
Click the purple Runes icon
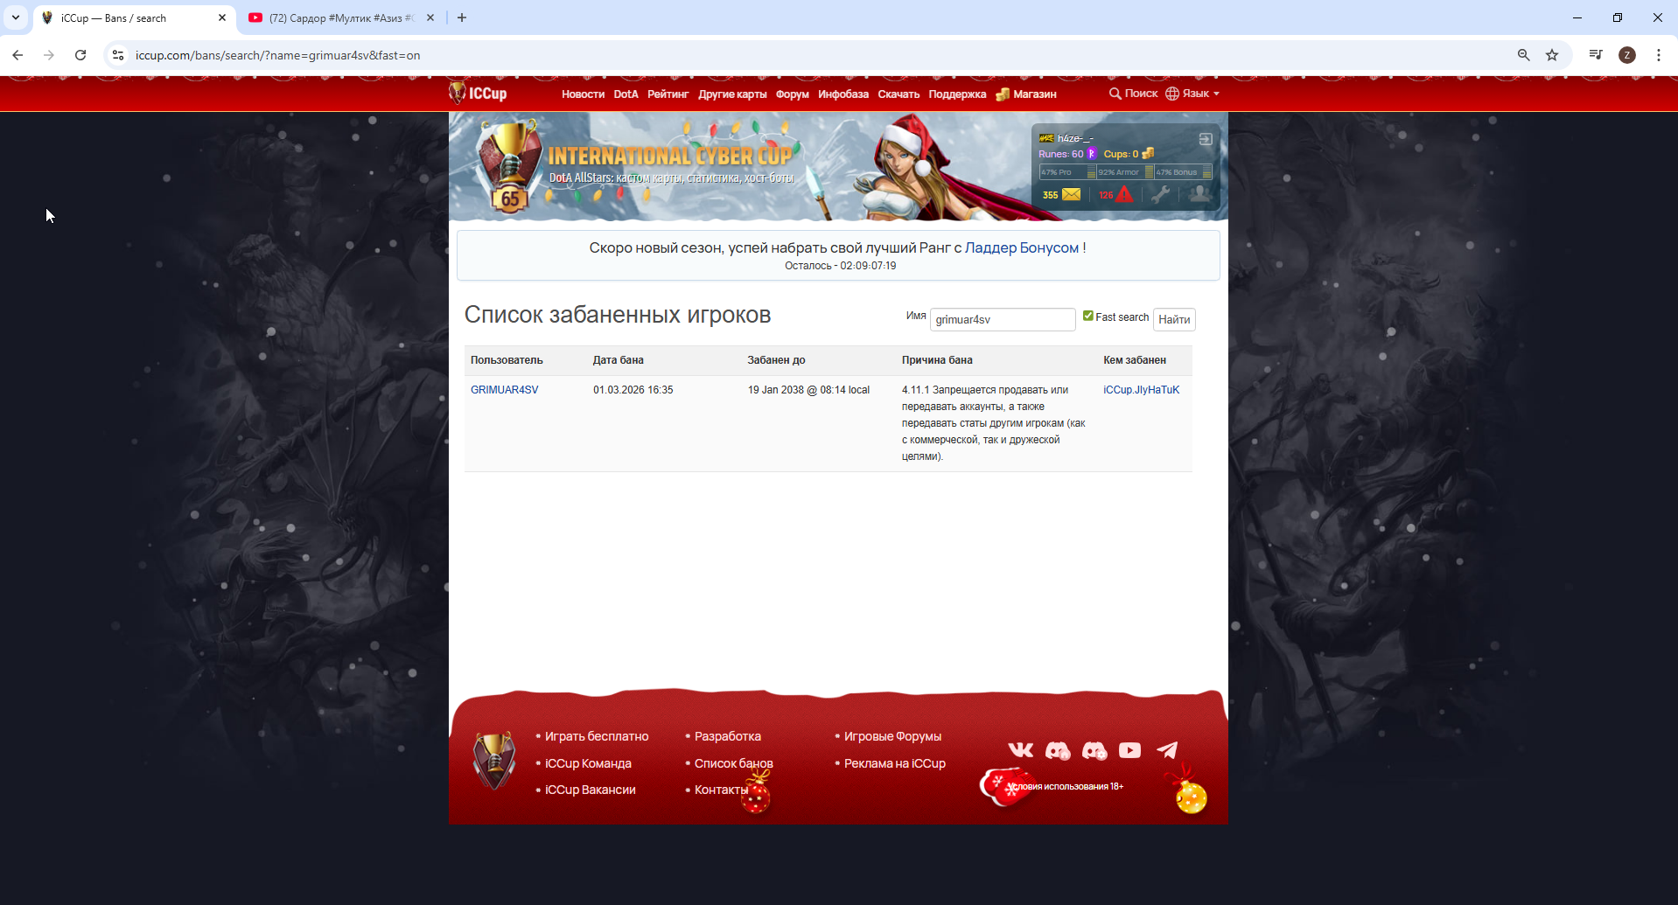1091,154
